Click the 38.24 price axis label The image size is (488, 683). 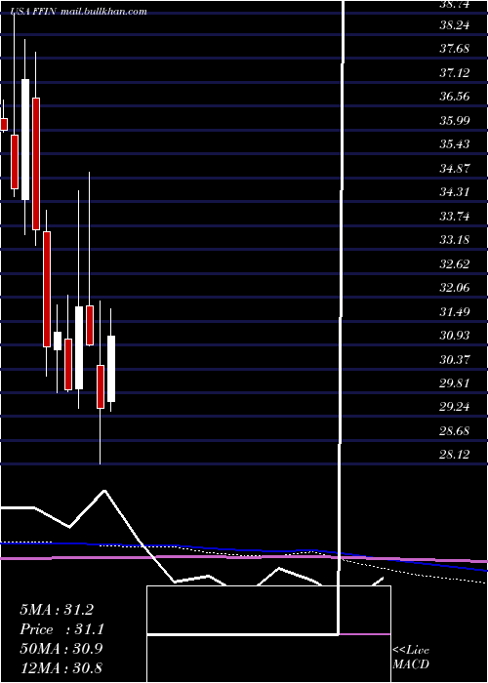455,24
